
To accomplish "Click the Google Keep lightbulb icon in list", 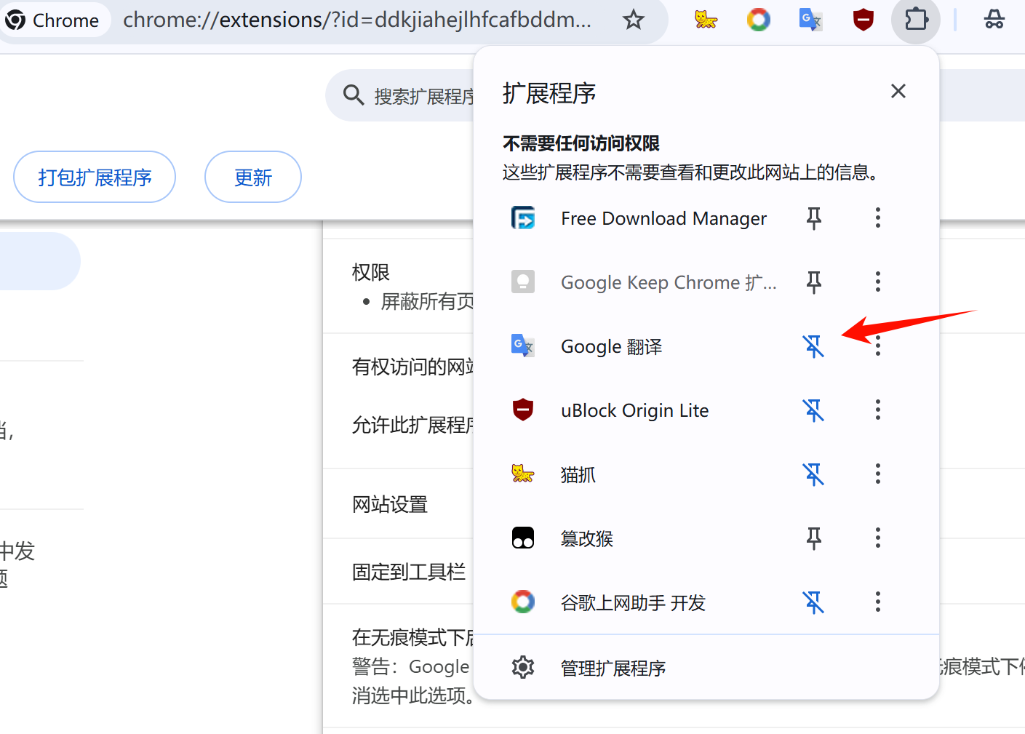I will [x=523, y=282].
